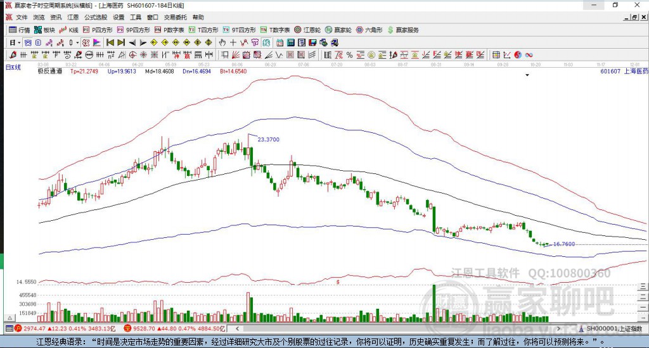
Task: Click the last yellow diamond icon
Action: pos(209,42)
